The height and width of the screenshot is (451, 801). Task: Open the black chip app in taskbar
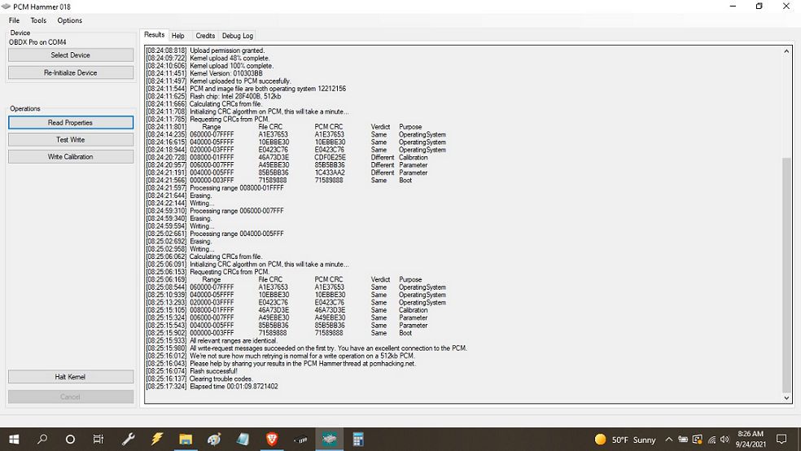(301, 440)
